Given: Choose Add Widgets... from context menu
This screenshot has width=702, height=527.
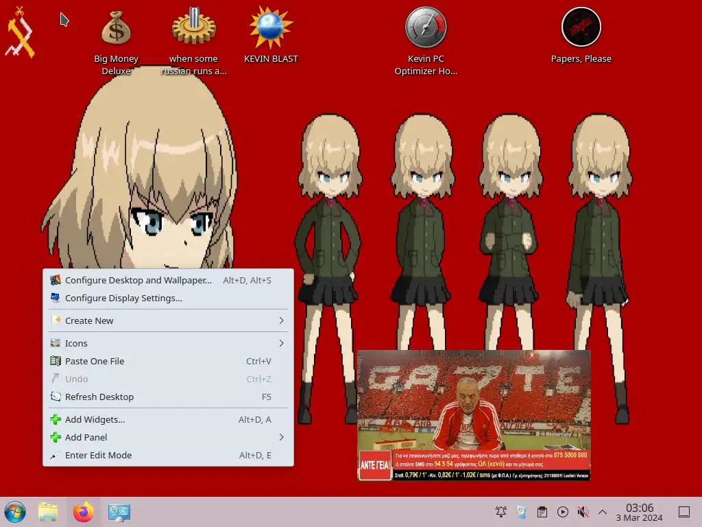Looking at the screenshot, I should [169, 419].
